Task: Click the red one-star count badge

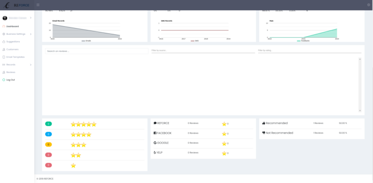Action: [x=48, y=165]
